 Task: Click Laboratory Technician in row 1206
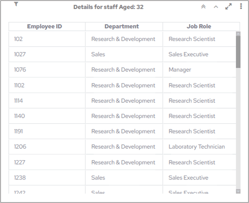coord(197,146)
